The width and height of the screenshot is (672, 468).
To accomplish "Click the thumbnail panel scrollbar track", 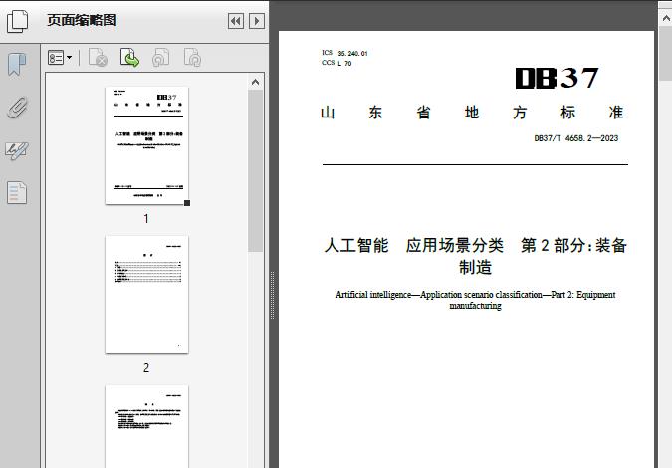I will [x=256, y=349].
